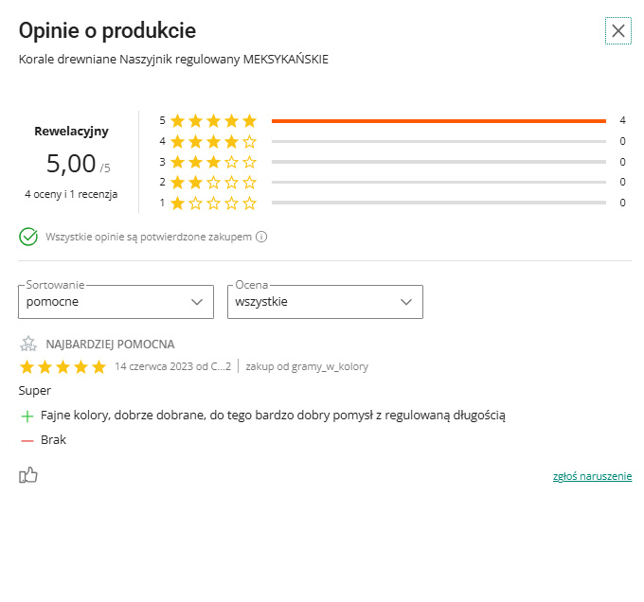Viewport: 644px width, 602px height.
Task: Click the review's five-star rating
Action: pos(63,367)
